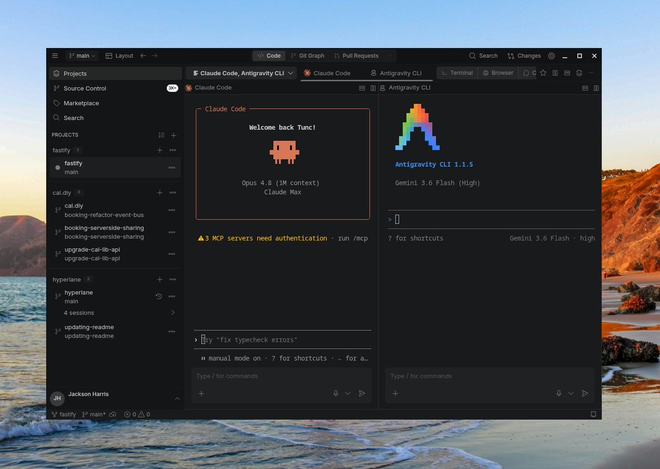Open the notifications bell in status bar
Image resolution: width=660 pixels, height=469 pixels.
(593, 414)
